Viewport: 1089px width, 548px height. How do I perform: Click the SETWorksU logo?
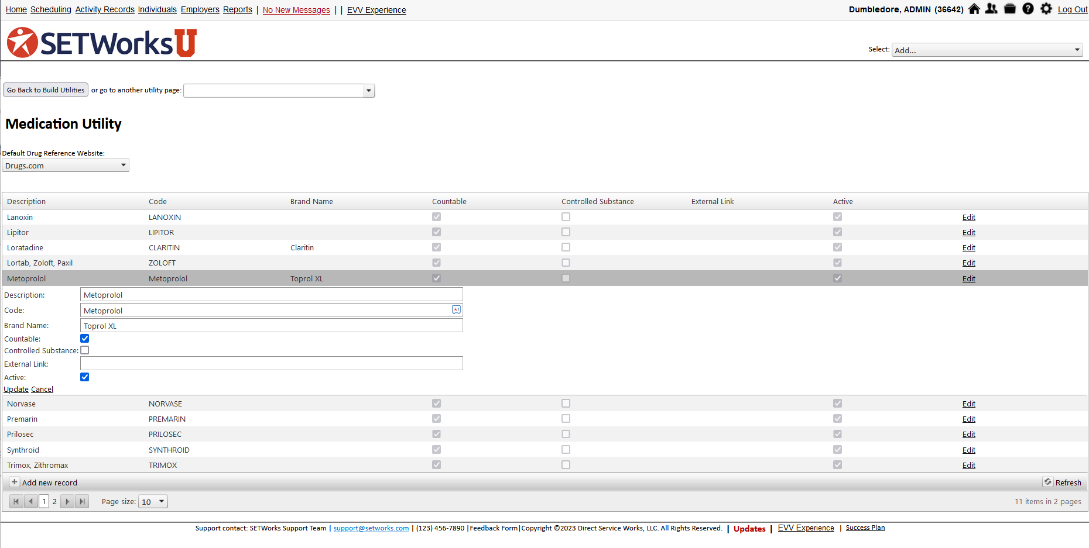click(102, 42)
